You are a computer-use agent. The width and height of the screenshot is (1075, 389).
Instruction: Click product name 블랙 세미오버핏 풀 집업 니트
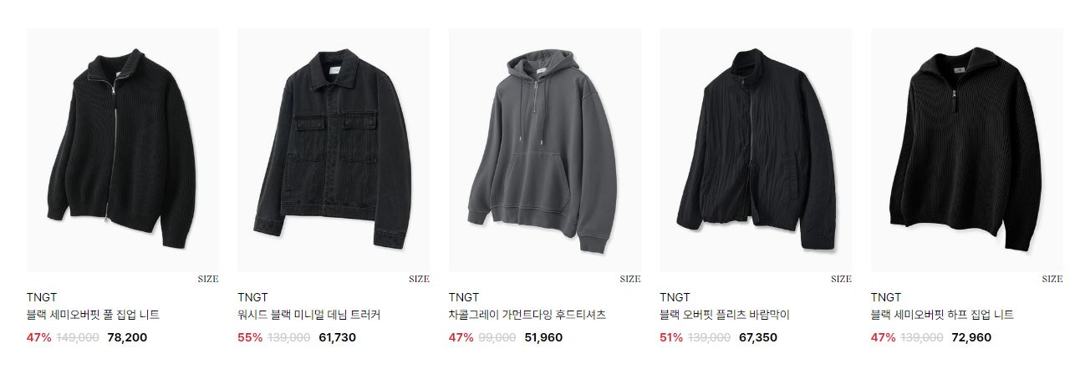[93, 316]
